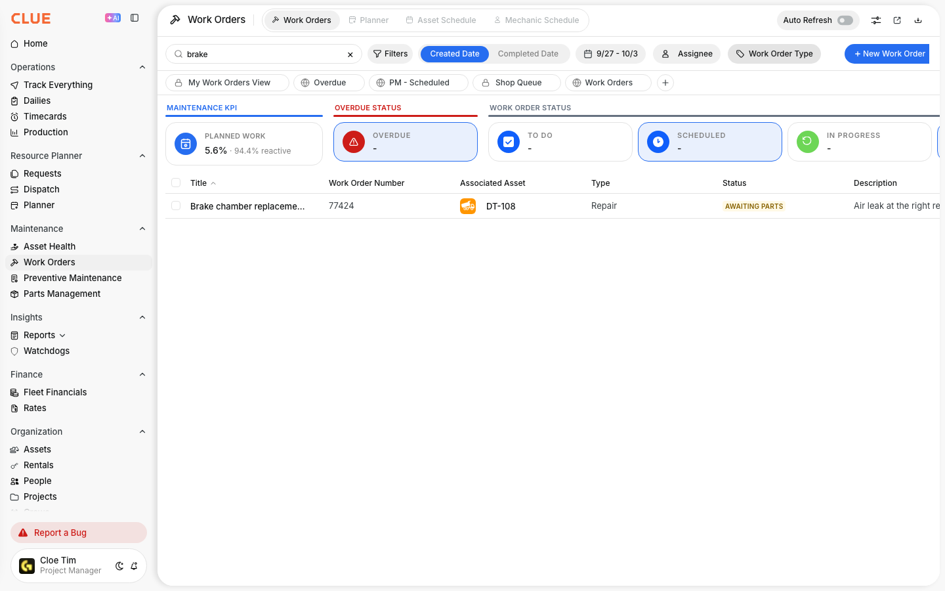
Task: Open the Work Order Type dropdown
Action: tap(774, 54)
